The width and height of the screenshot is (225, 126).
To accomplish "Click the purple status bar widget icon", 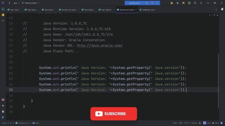I will (205, 123).
